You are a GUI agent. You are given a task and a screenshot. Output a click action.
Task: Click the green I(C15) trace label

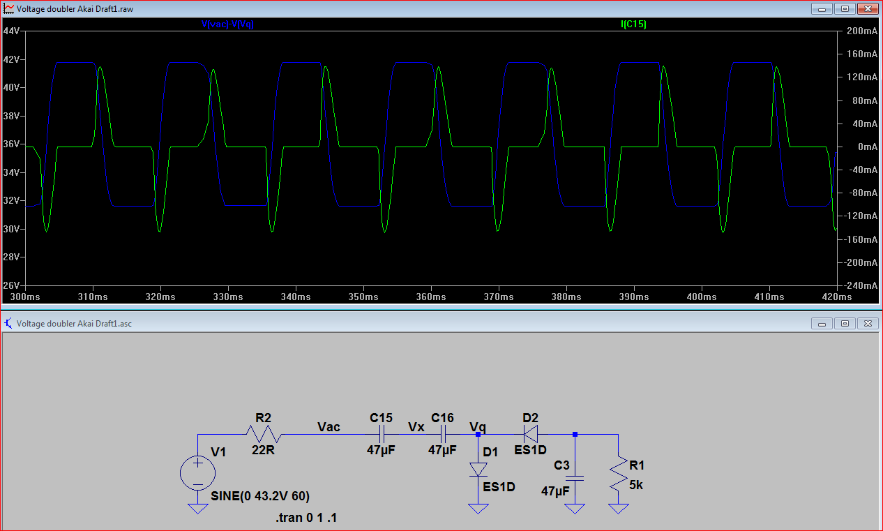633,24
